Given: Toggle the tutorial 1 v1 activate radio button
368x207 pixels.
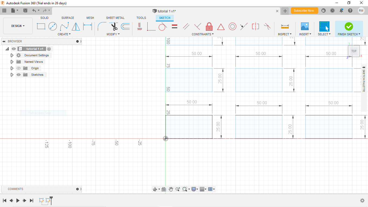Looking at the screenshot, I should point(49,49).
